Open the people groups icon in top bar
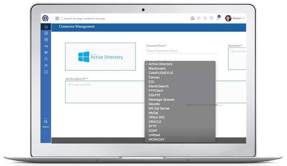The image size is (287, 166). [x=205, y=18]
